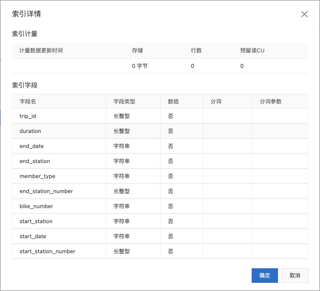Click the 确定 button

click(x=265, y=275)
